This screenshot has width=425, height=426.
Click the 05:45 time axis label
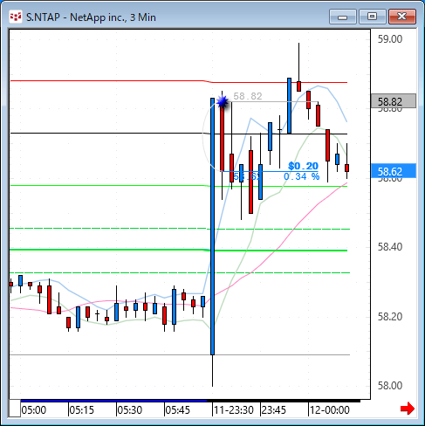tap(178, 410)
